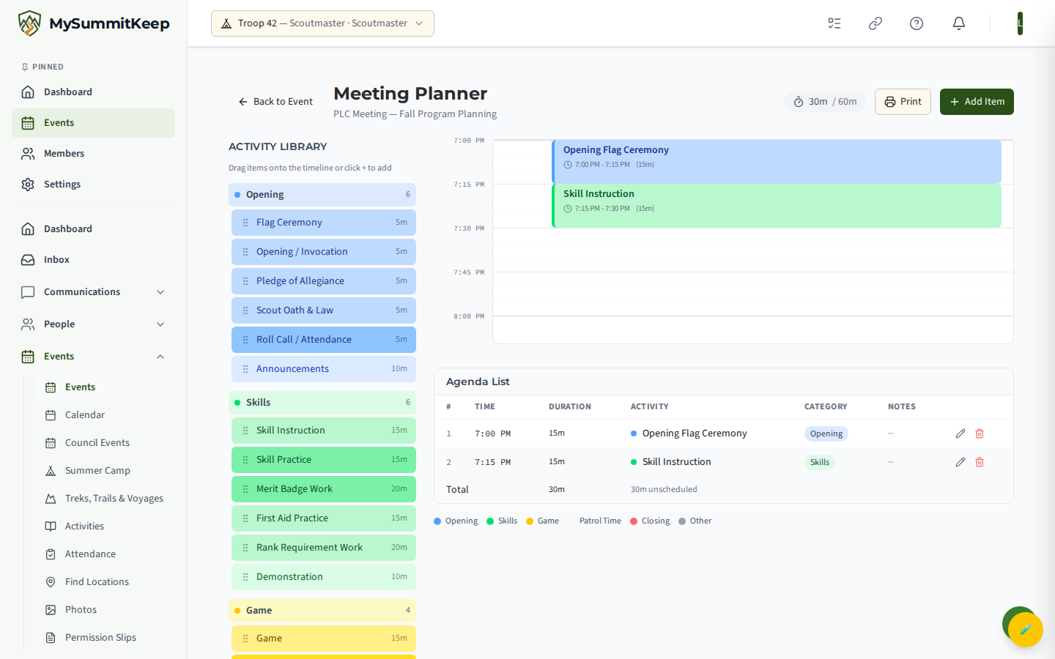The width and height of the screenshot is (1055, 659).
Task: Open Events sub-item under Events section
Action: pyautogui.click(x=105, y=387)
